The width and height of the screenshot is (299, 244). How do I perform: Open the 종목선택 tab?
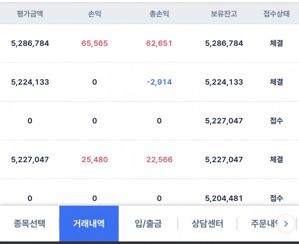click(x=29, y=224)
